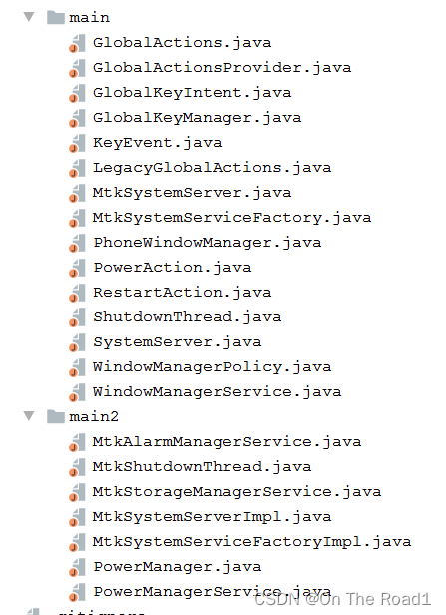Collapse the main folder arrow
Image resolution: width=446 pixels, height=615 pixels.
(x=29, y=17)
